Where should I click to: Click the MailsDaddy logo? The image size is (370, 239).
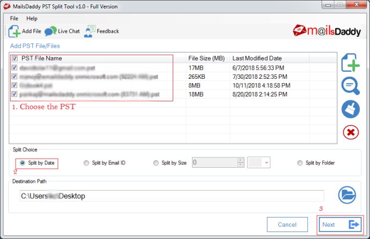pyautogui.click(x=327, y=31)
